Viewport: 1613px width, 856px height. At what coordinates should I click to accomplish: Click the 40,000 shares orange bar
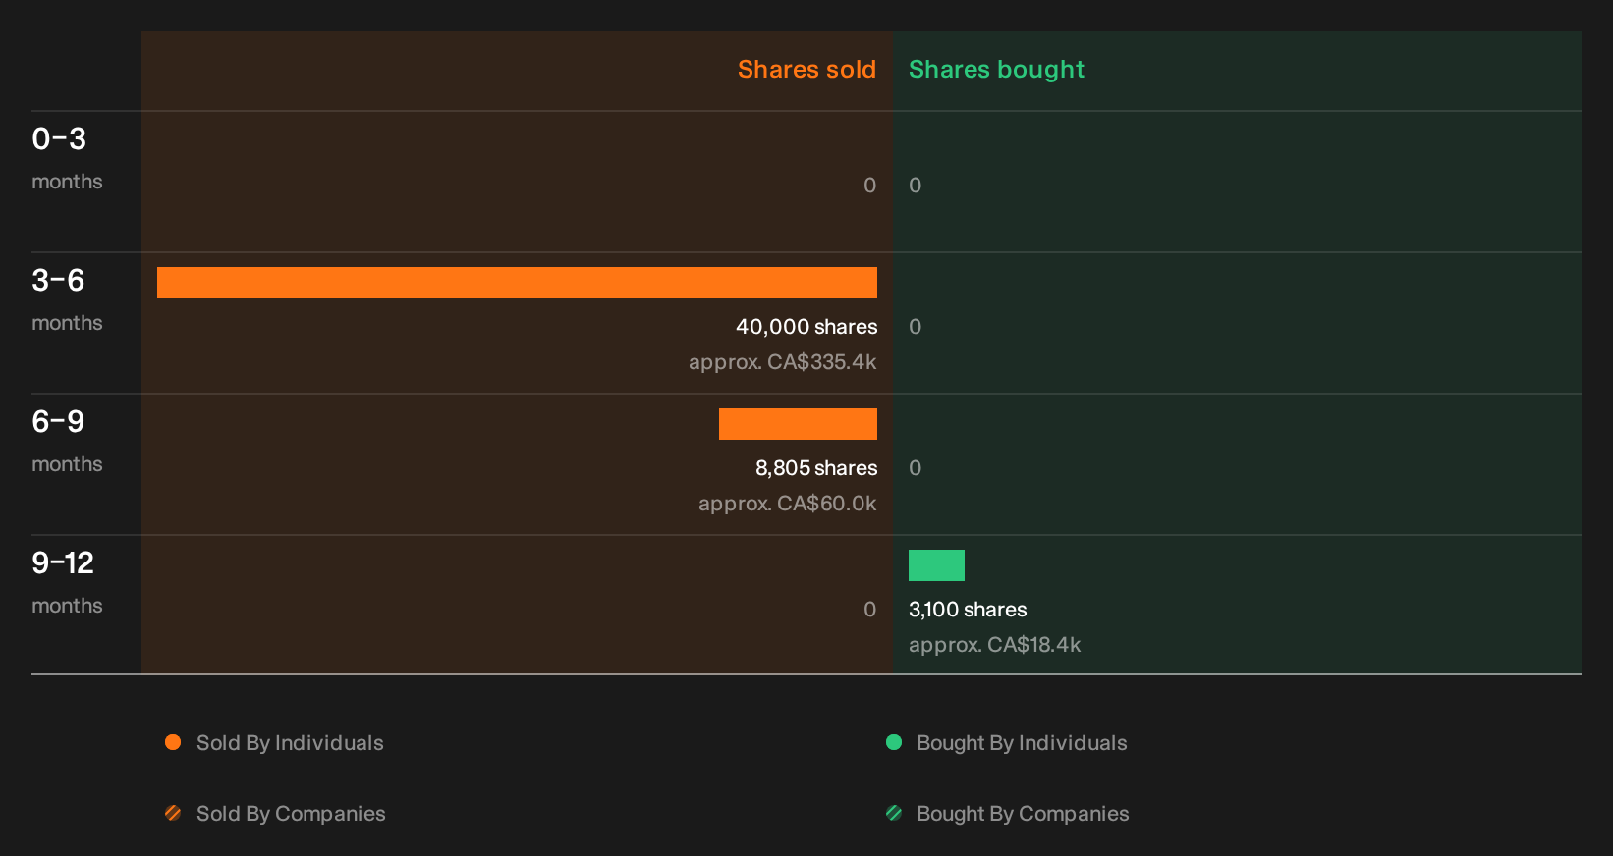[517, 283]
